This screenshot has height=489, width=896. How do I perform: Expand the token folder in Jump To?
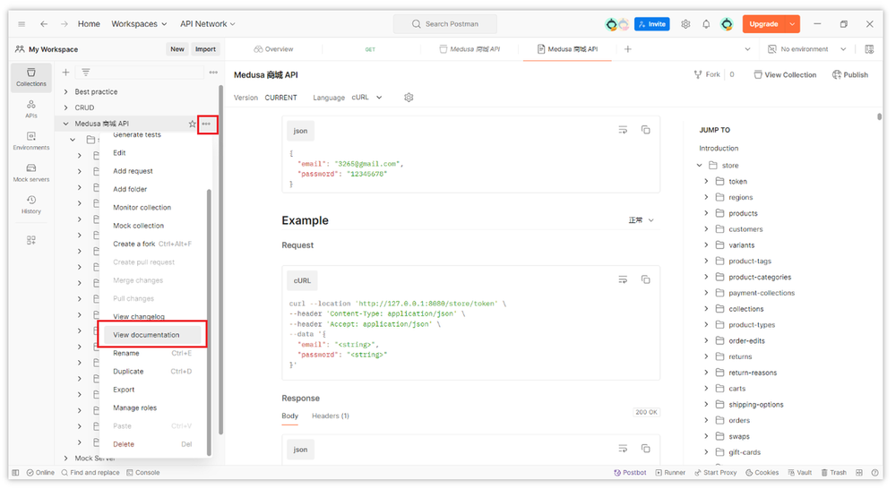tap(706, 181)
